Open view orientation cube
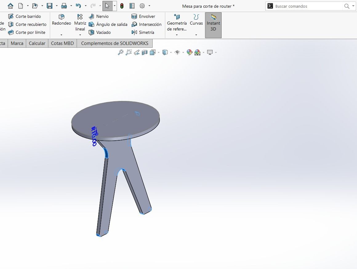Screen dimensions: 357x269 [x=153, y=52]
